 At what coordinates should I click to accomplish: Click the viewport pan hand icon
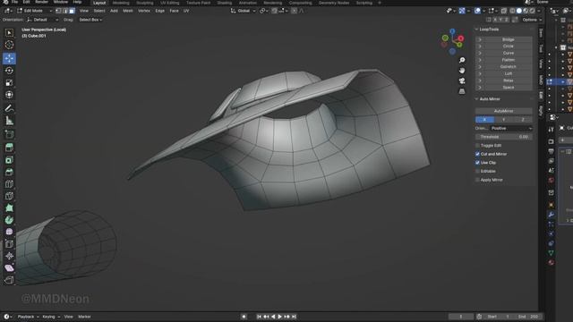point(462,71)
